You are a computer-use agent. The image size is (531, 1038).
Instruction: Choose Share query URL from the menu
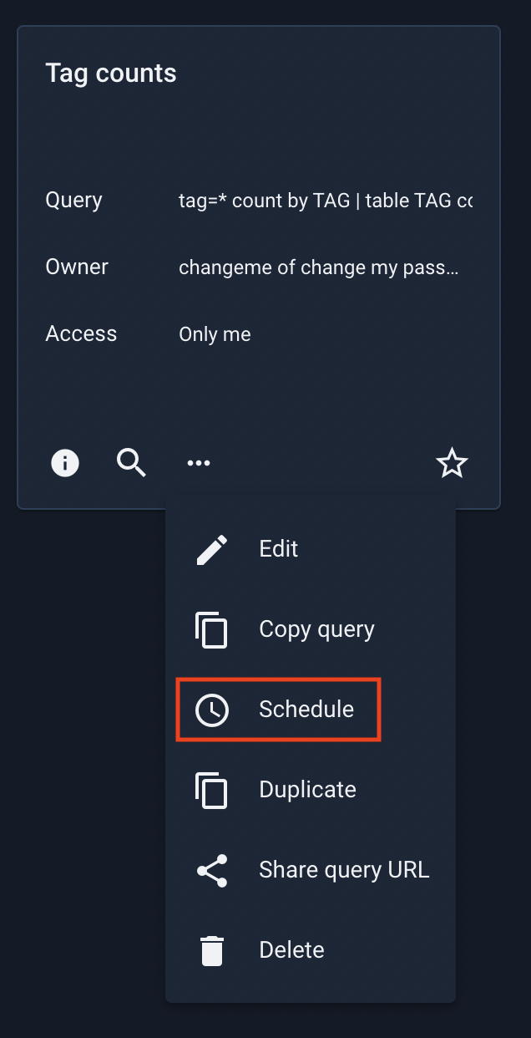coord(311,870)
